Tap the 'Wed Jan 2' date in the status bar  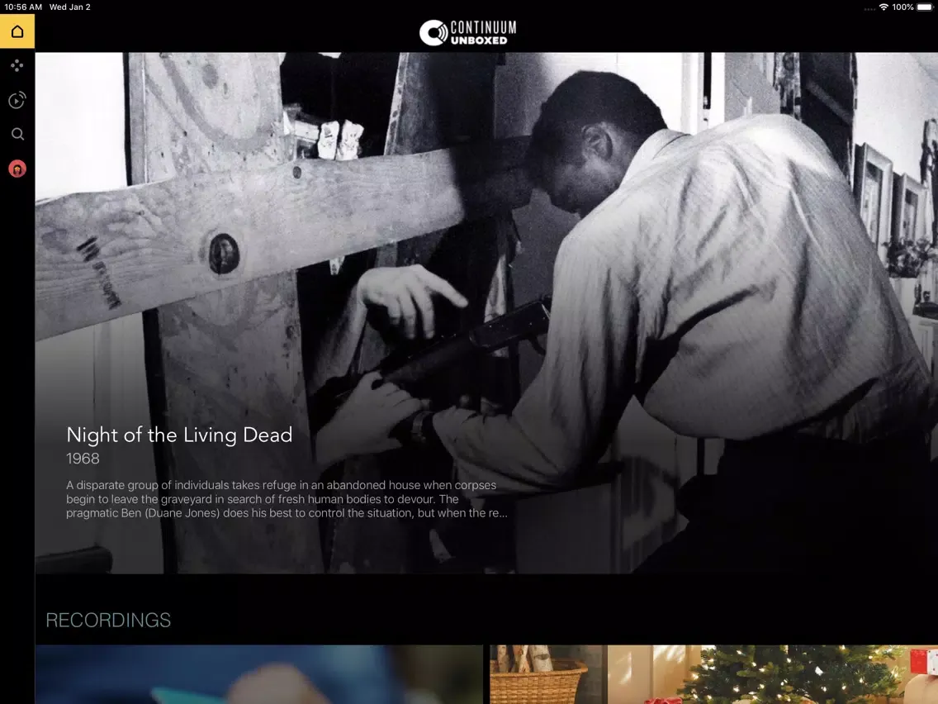(x=70, y=7)
